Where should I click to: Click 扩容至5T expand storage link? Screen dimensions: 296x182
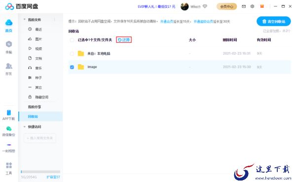pyautogui.click(x=53, y=177)
